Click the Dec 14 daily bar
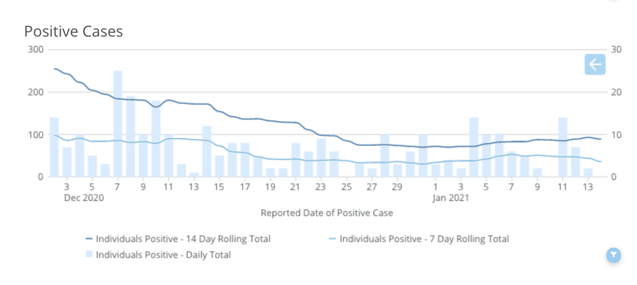 click(207, 152)
